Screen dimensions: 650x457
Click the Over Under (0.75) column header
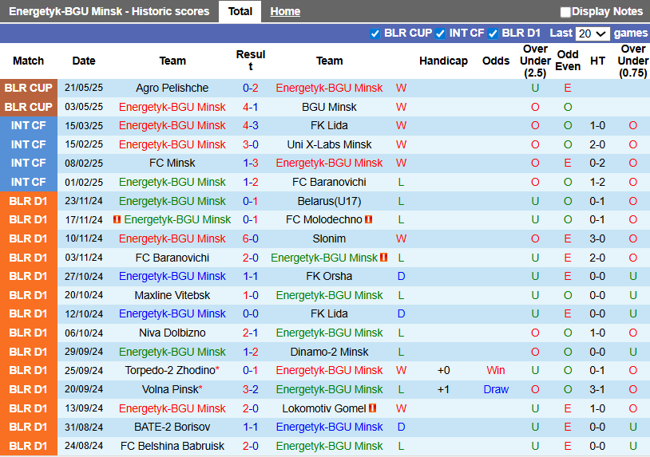tap(633, 61)
